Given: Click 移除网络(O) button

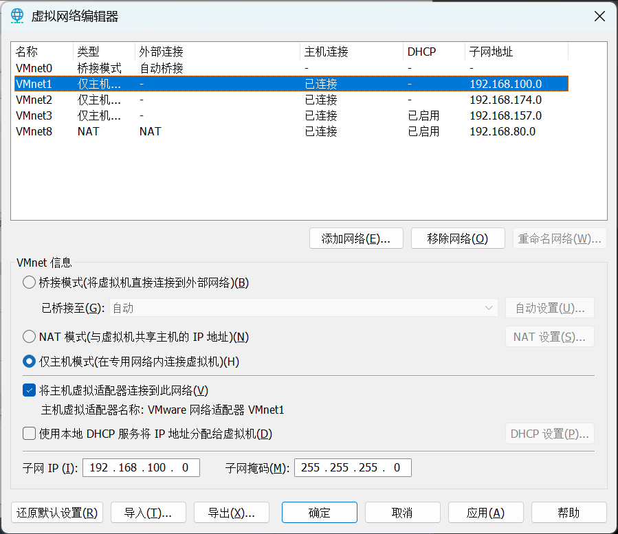Looking at the screenshot, I should pyautogui.click(x=458, y=238).
